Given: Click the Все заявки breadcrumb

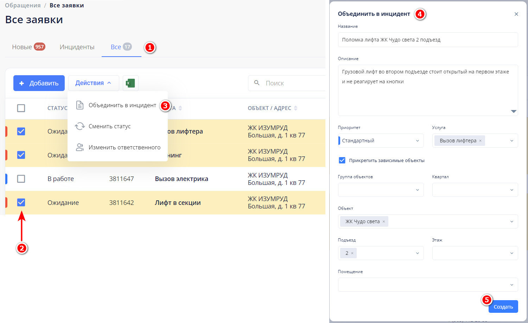Looking at the screenshot, I should coord(67,5).
